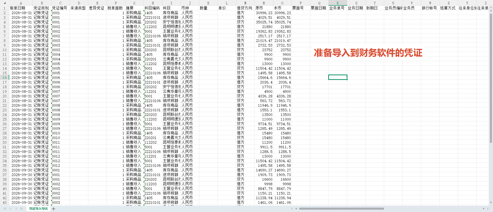Viewport: 493px width, 212px height.
Task: Go to the next sheet using arrow
Action: point(16,209)
